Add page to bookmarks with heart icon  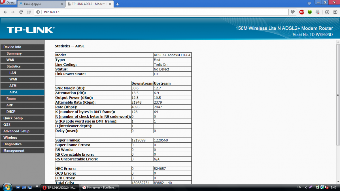point(293,12)
